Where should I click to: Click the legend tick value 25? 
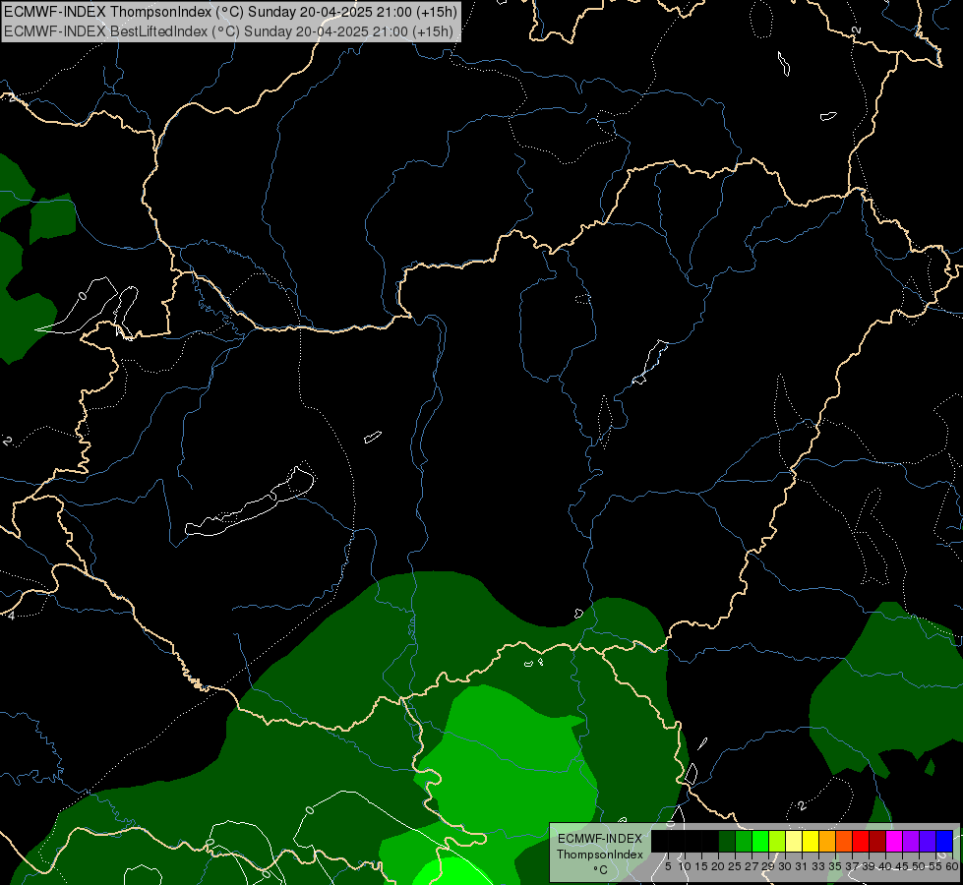[x=735, y=866]
